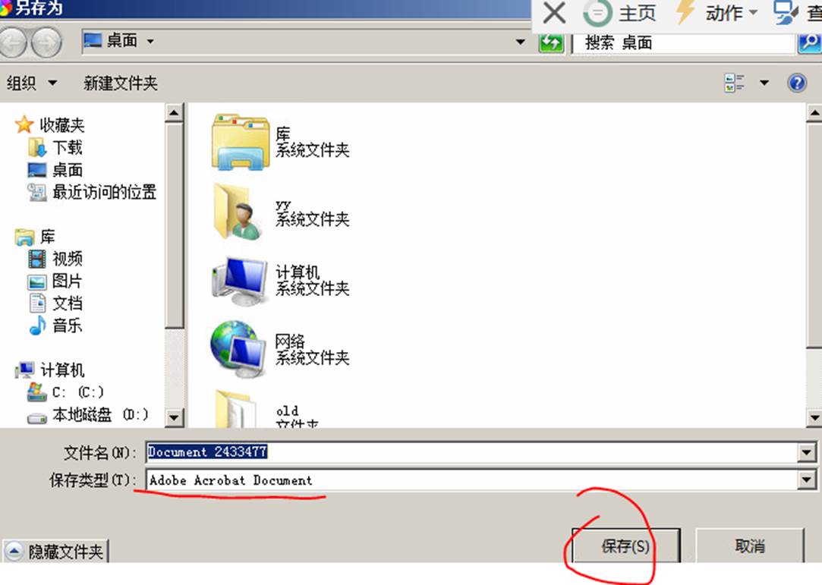822x585 pixels.
Task: Collapse folders with 隐藏文件夹 toggle
Action: (55, 552)
